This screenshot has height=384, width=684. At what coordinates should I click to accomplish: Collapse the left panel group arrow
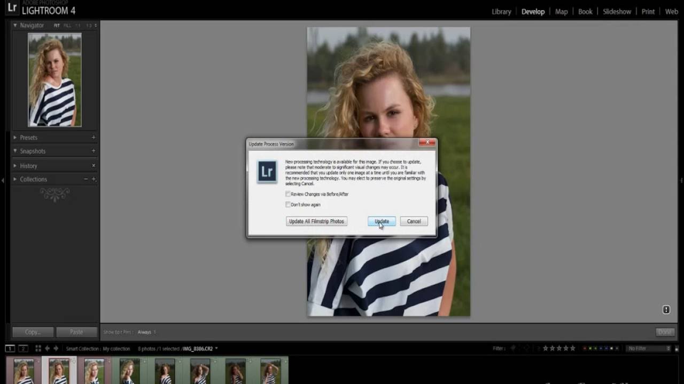pos(3,181)
